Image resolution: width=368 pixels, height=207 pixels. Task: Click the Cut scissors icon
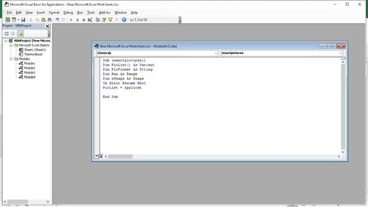tap(30, 20)
